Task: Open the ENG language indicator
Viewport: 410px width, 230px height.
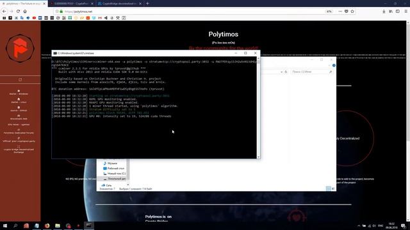Action: pos(381,226)
